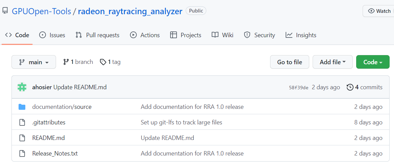
Task: Click the README.md file icon
Action: coord(22,138)
